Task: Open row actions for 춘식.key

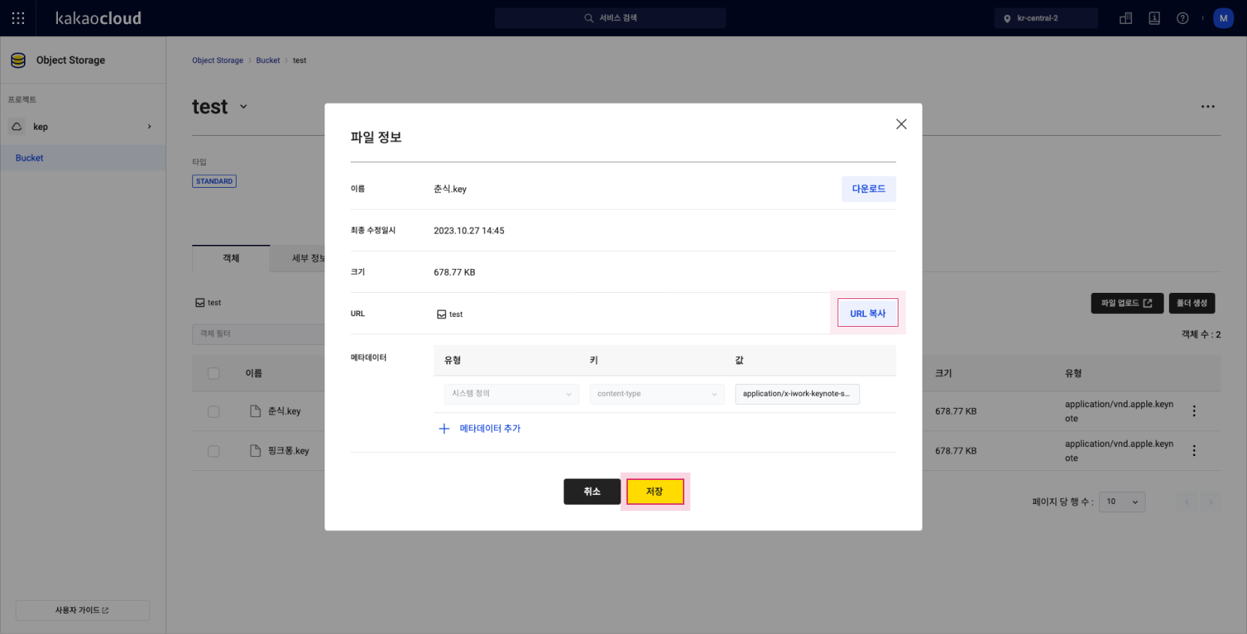Action: 1194,411
